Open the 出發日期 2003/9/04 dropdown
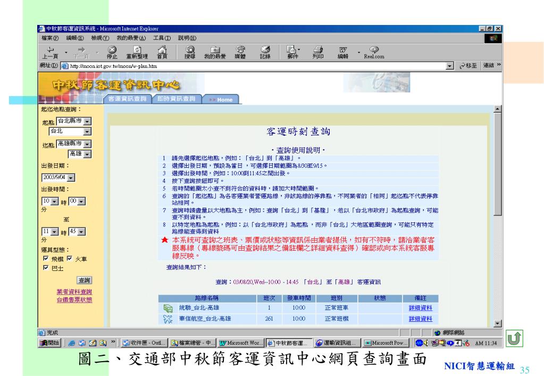 tap(71, 178)
